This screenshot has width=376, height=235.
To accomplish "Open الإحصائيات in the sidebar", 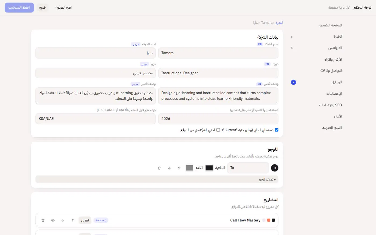I will 334,94.
